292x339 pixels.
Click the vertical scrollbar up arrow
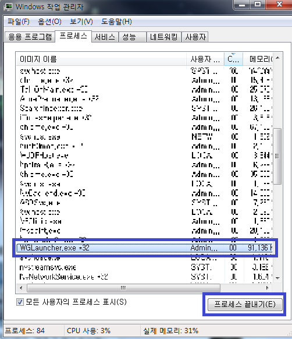coord(277,58)
